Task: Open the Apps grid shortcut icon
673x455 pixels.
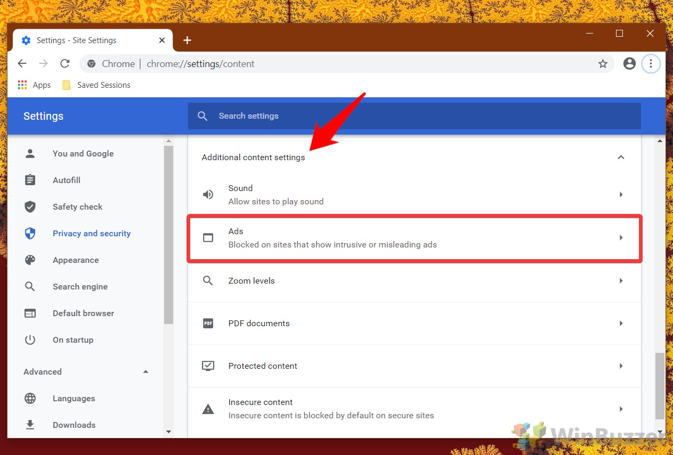Action: tap(22, 85)
